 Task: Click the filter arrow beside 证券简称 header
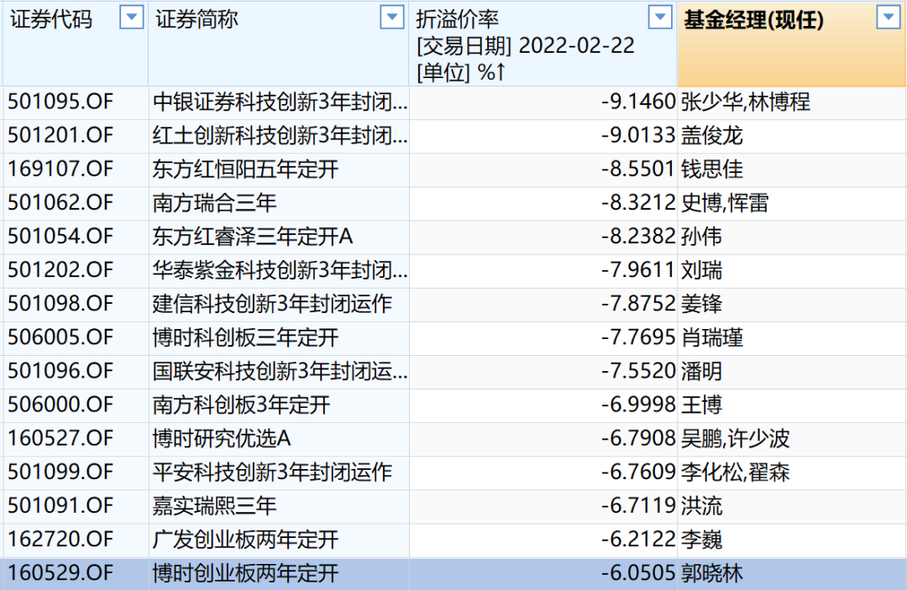[391, 18]
